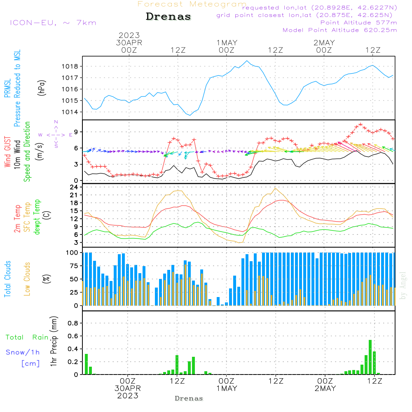Click the 2MAY date label at bottom axis
Image resolution: width=412 pixels, height=412 pixels.
[325, 389]
